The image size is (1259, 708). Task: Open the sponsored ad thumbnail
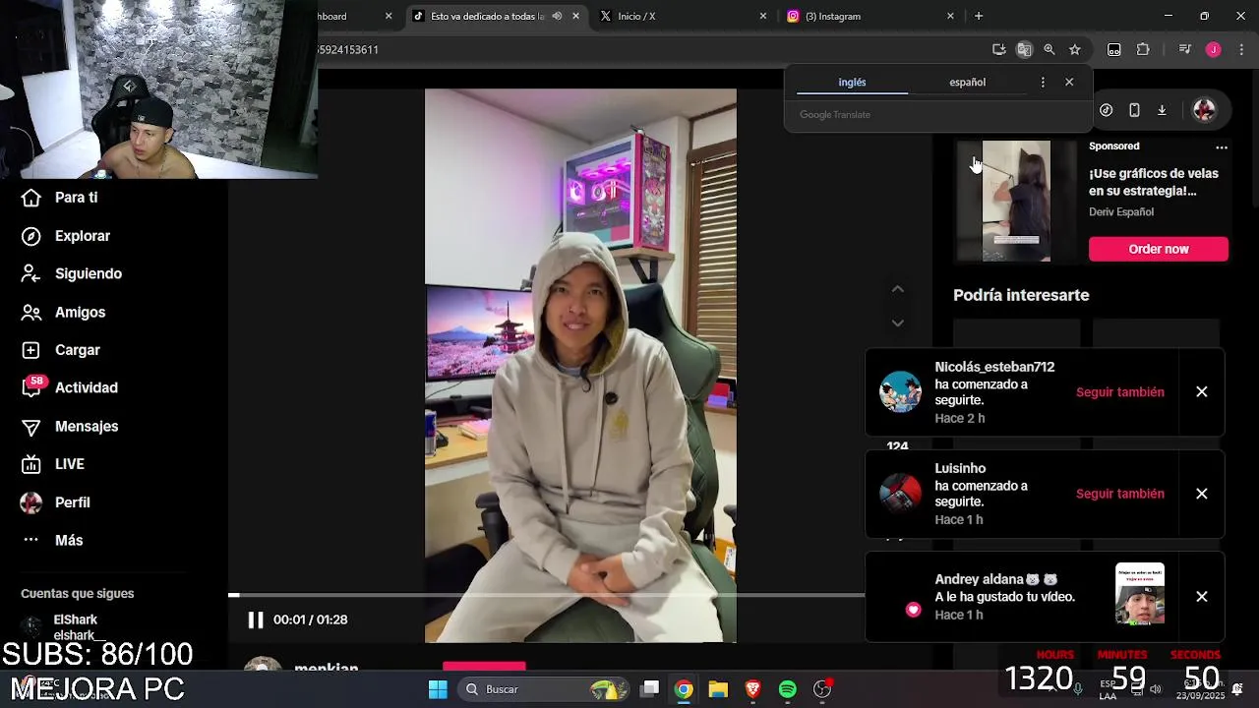point(1016,201)
